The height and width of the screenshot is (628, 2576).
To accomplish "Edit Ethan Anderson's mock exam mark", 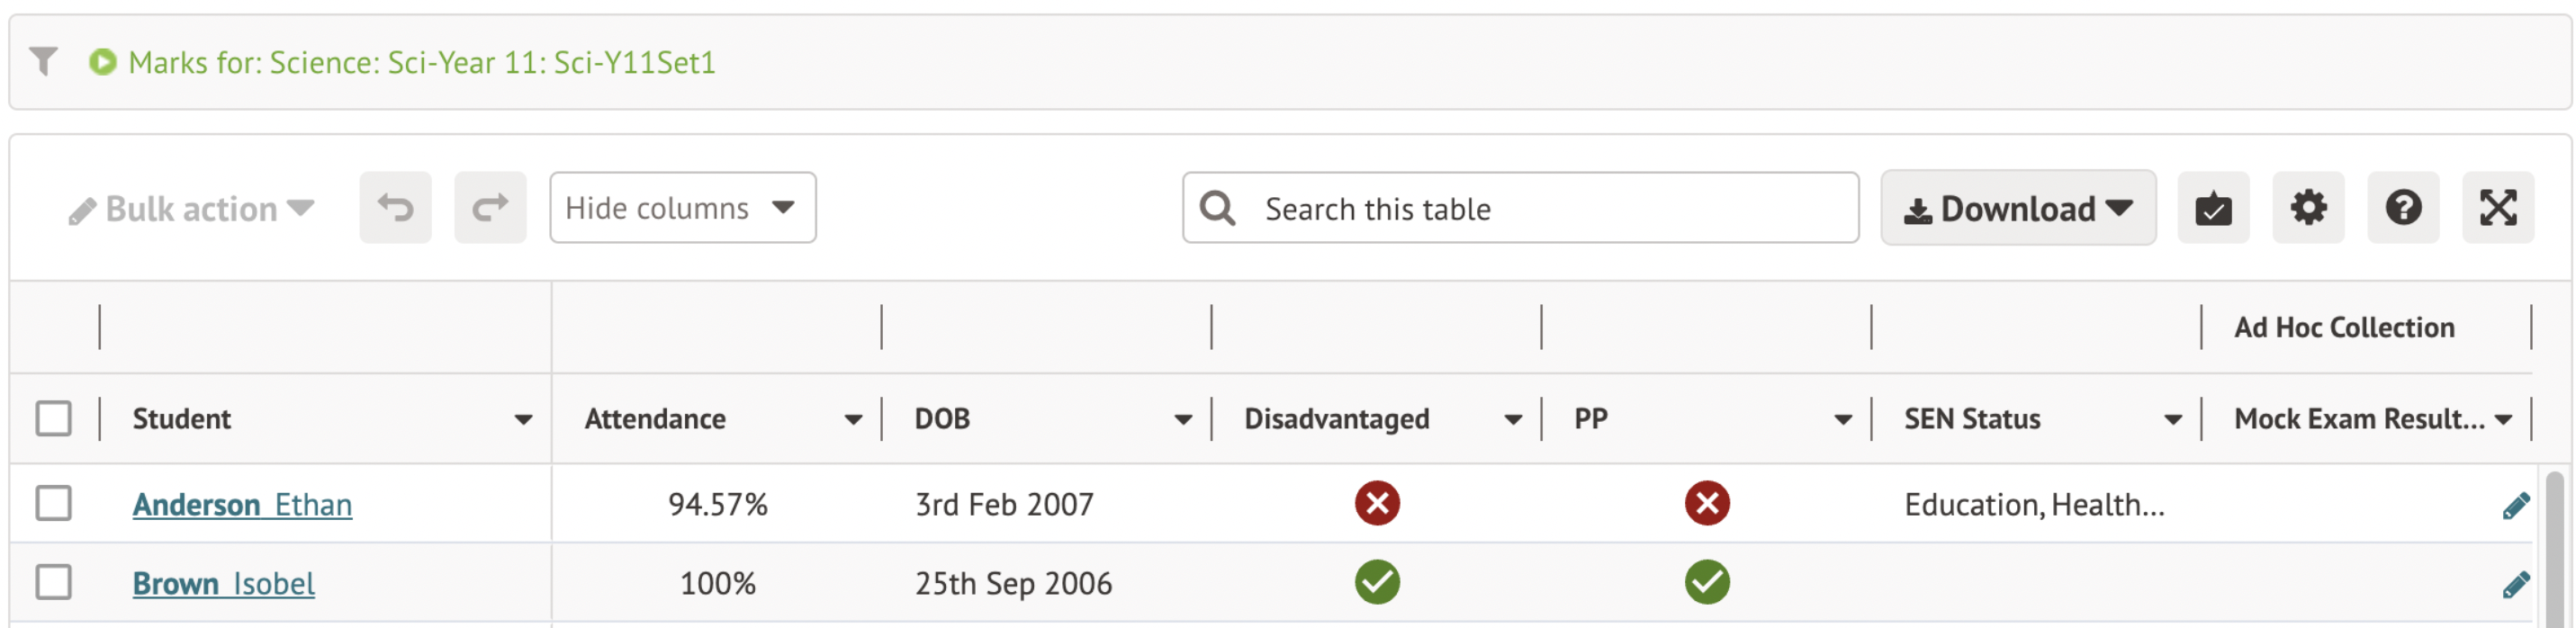I will click(x=2516, y=505).
